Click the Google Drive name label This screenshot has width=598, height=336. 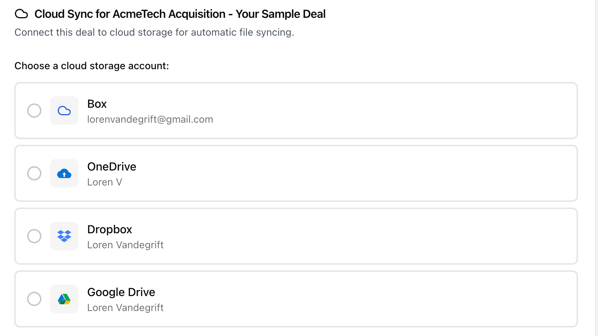[x=121, y=292]
